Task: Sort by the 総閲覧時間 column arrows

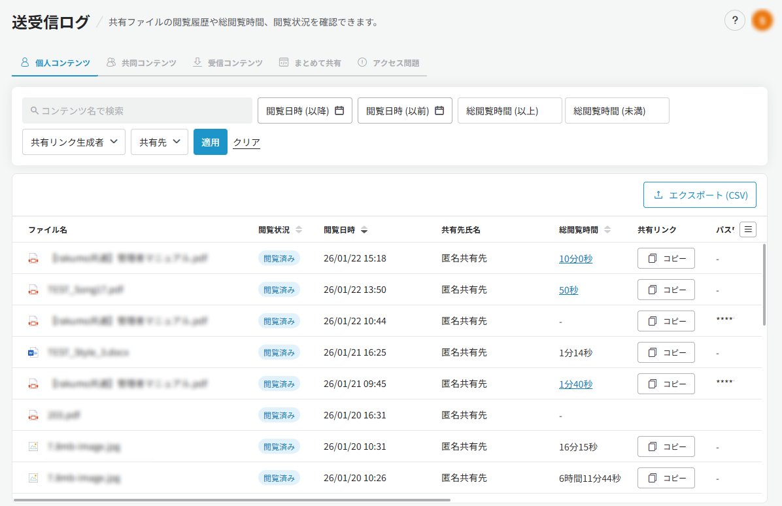Action: tap(607, 229)
